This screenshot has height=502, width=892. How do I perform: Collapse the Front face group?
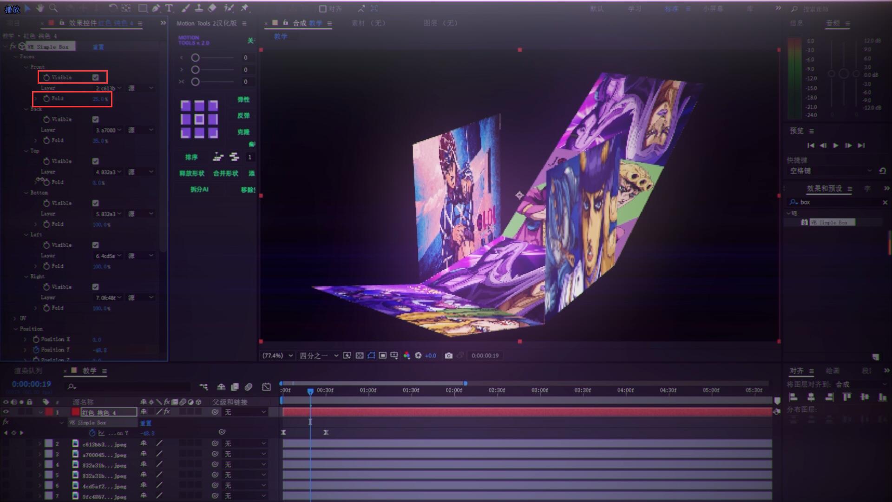point(26,67)
